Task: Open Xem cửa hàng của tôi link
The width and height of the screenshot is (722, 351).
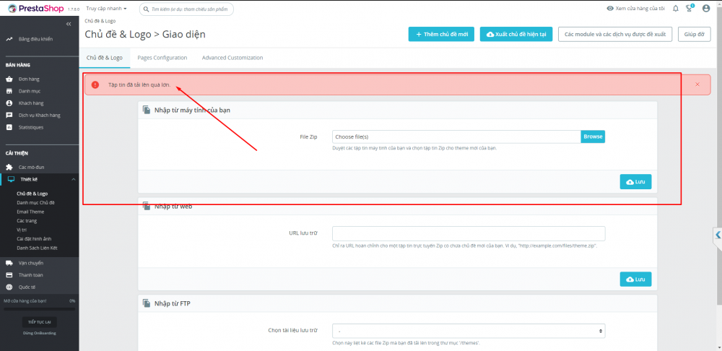Action: [x=636, y=8]
